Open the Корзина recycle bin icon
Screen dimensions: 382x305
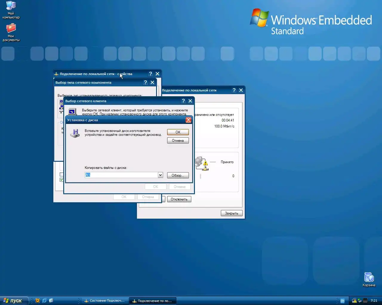click(369, 279)
